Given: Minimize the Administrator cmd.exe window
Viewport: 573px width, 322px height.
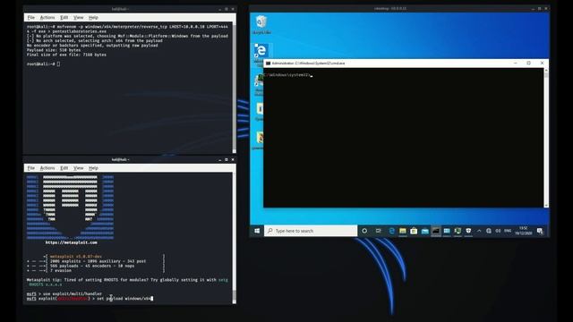Looking at the screenshot, I should [516, 64].
